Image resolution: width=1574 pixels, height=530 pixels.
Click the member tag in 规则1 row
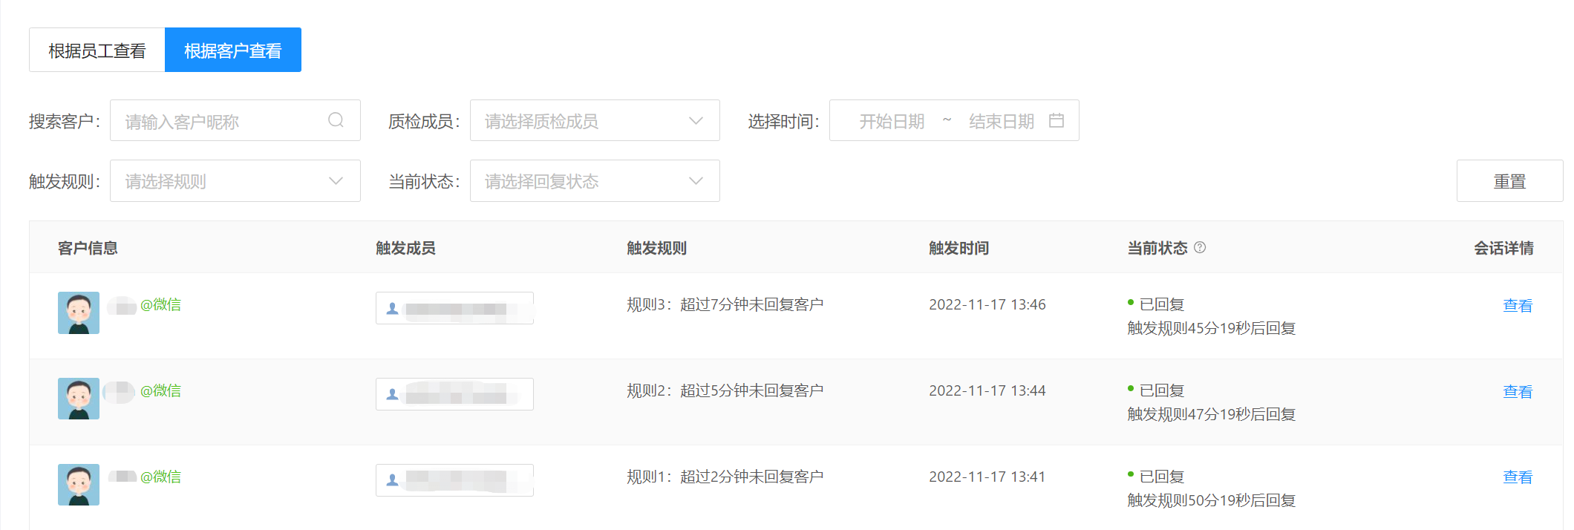click(x=454, y=480)
